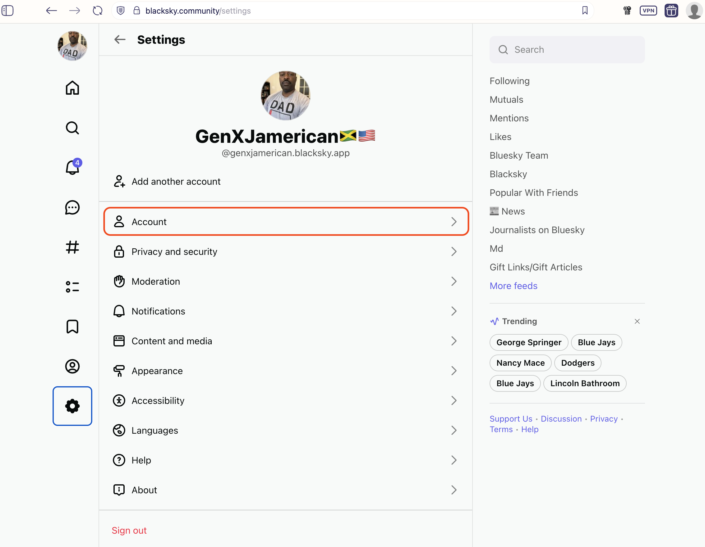Screen dimensions: 705x547
Task: Open the Moderation settings entry
Action: click(x=156, y=281)
